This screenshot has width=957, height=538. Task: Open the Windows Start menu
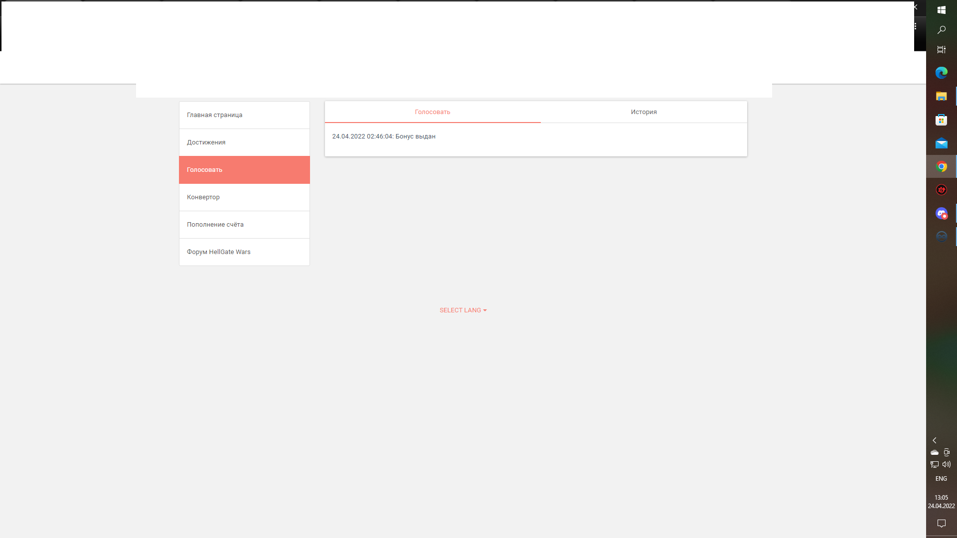pyautogui.click(x=941, y=10)
